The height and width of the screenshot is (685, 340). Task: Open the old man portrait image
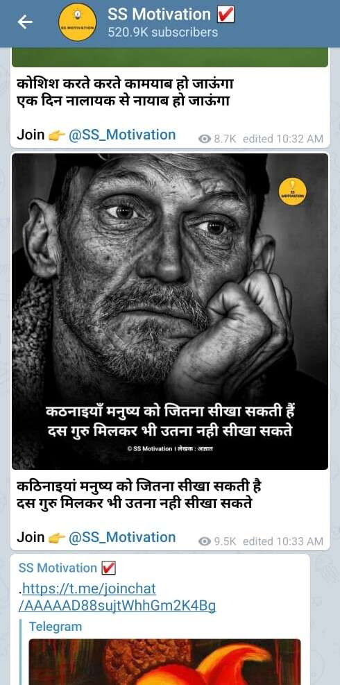pyautogui.click(x=170, y=311)
